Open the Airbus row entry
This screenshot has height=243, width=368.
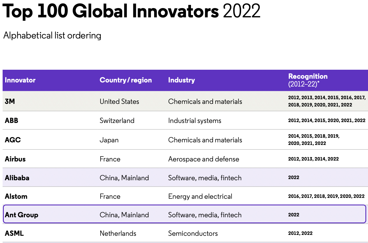tap(15, 159)
